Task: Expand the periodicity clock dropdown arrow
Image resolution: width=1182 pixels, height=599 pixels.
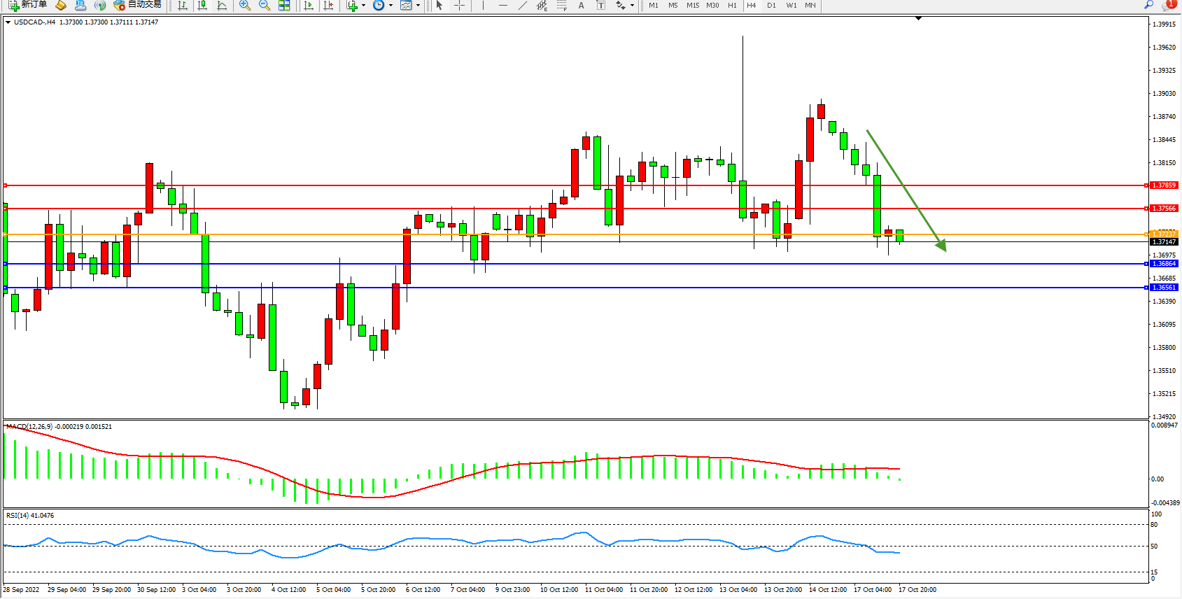Action: (390, 6)
